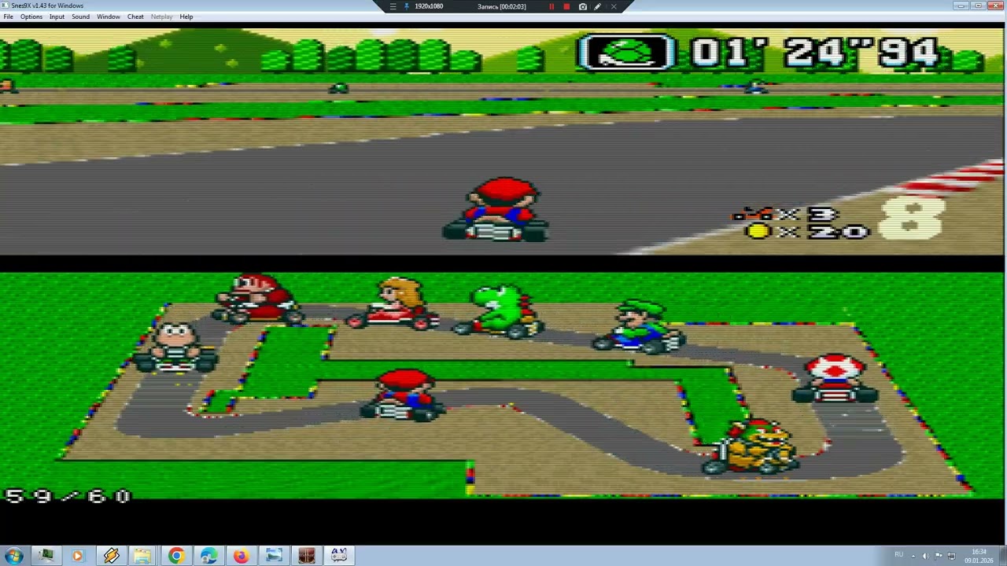Close the recording toolbar
The height and width of the screenshot is (566, 1007).
tap(614, 6)
